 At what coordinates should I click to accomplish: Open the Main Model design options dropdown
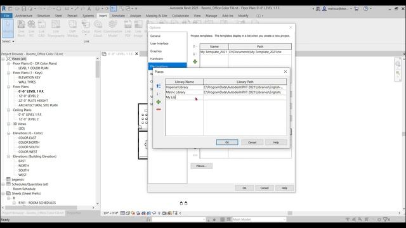click(x=259, y=220)
